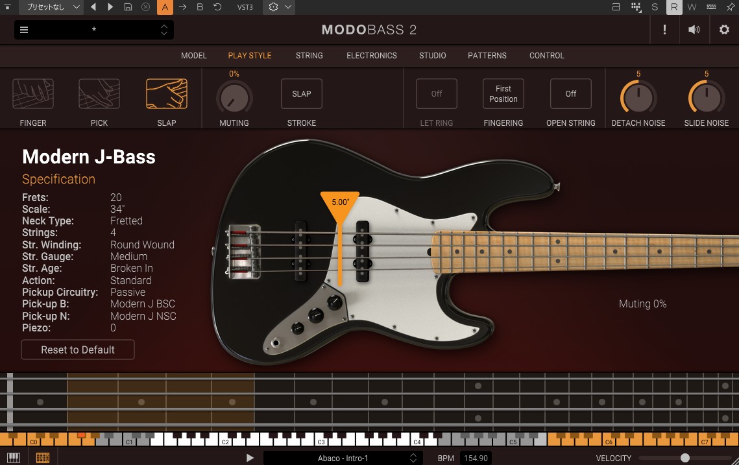Toggle the Open String Off button
The image size is (739, 465).
tap(571, 94)
